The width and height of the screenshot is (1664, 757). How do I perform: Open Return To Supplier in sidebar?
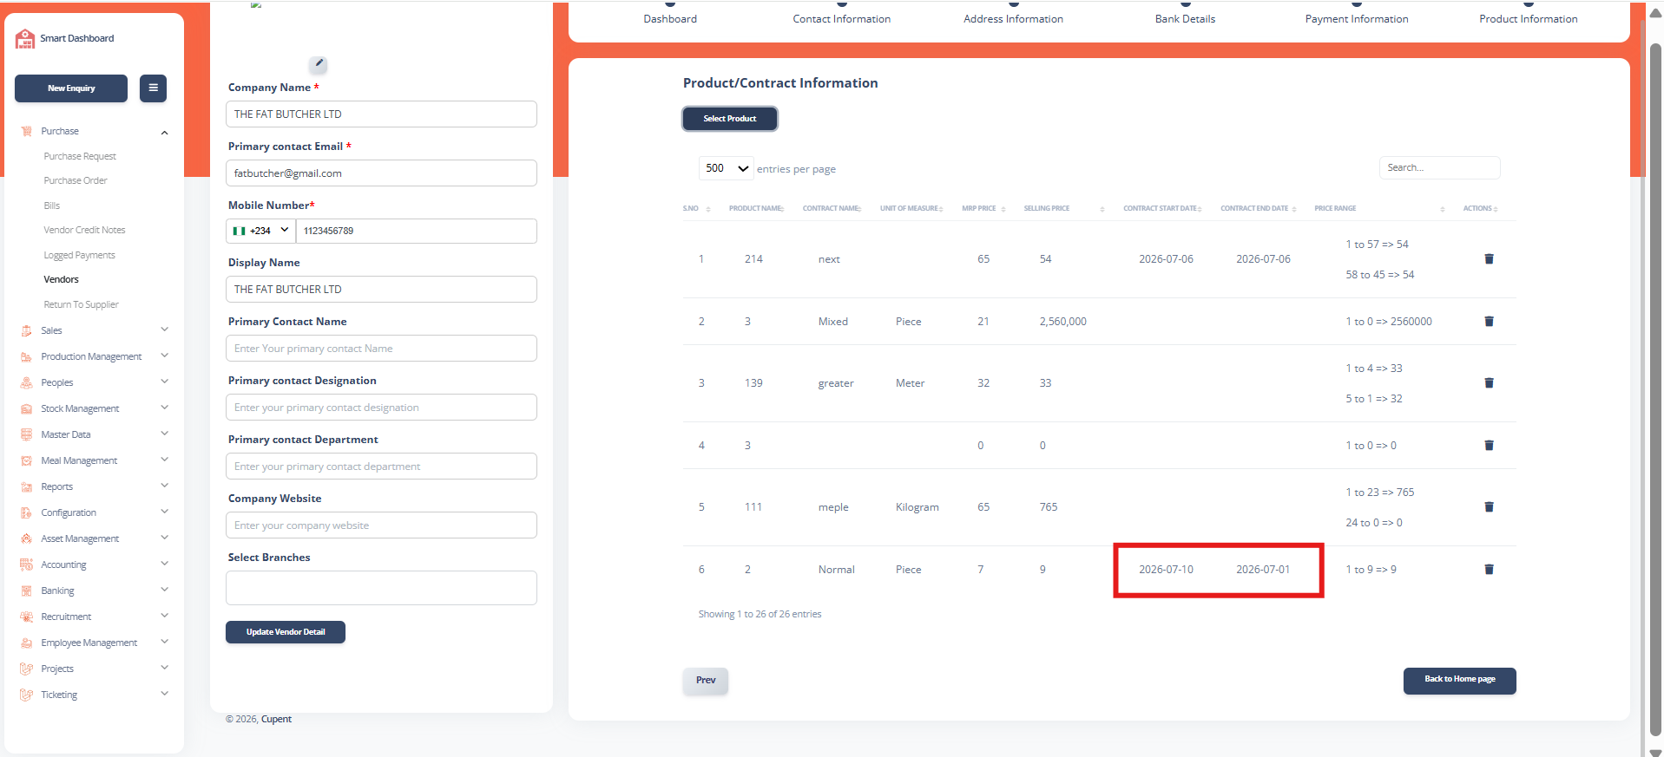coord(81,304)
